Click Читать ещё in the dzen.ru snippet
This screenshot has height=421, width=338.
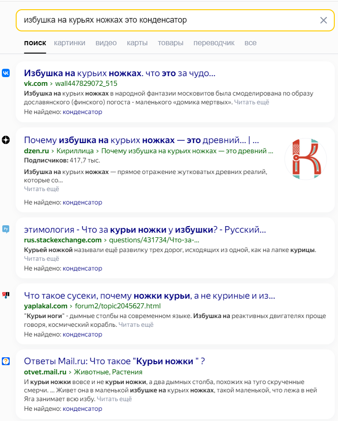click(42, 189)
